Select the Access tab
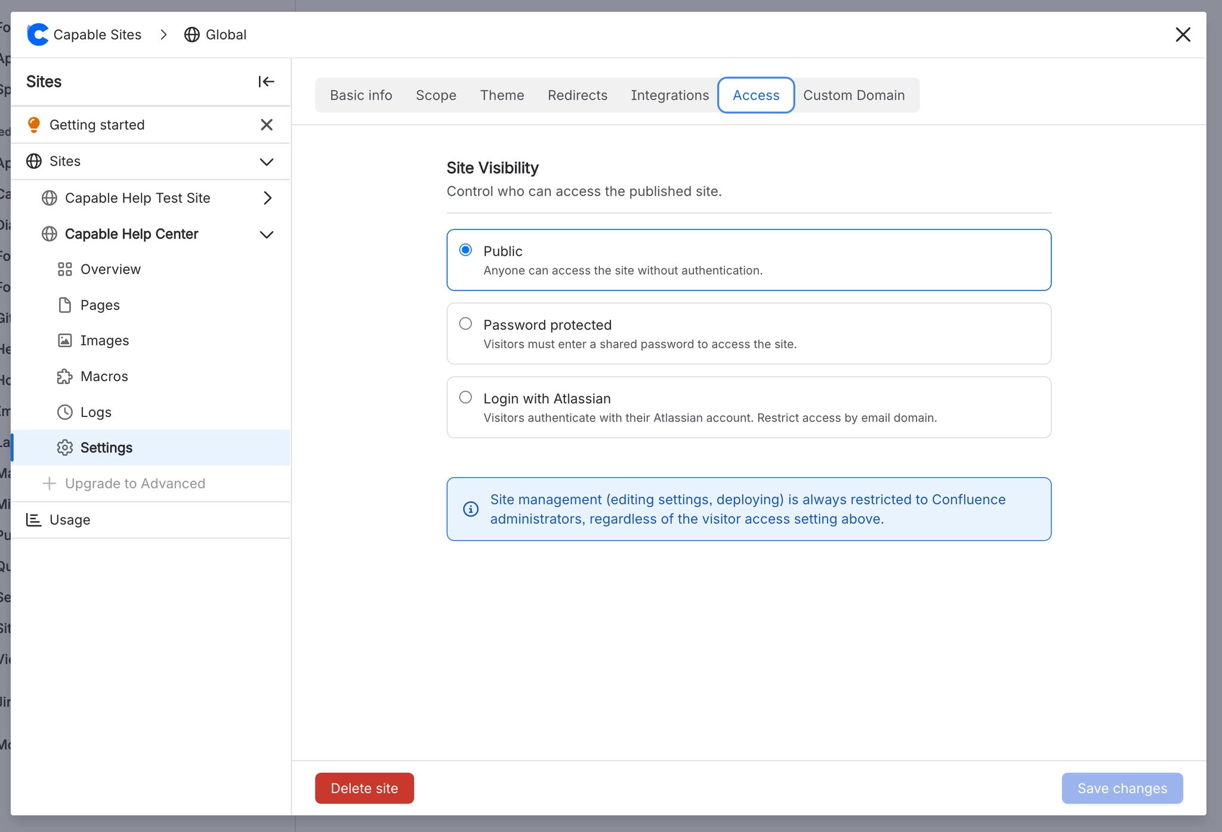The width and height of the screenshot is (1222, 832). pos(756,95)
